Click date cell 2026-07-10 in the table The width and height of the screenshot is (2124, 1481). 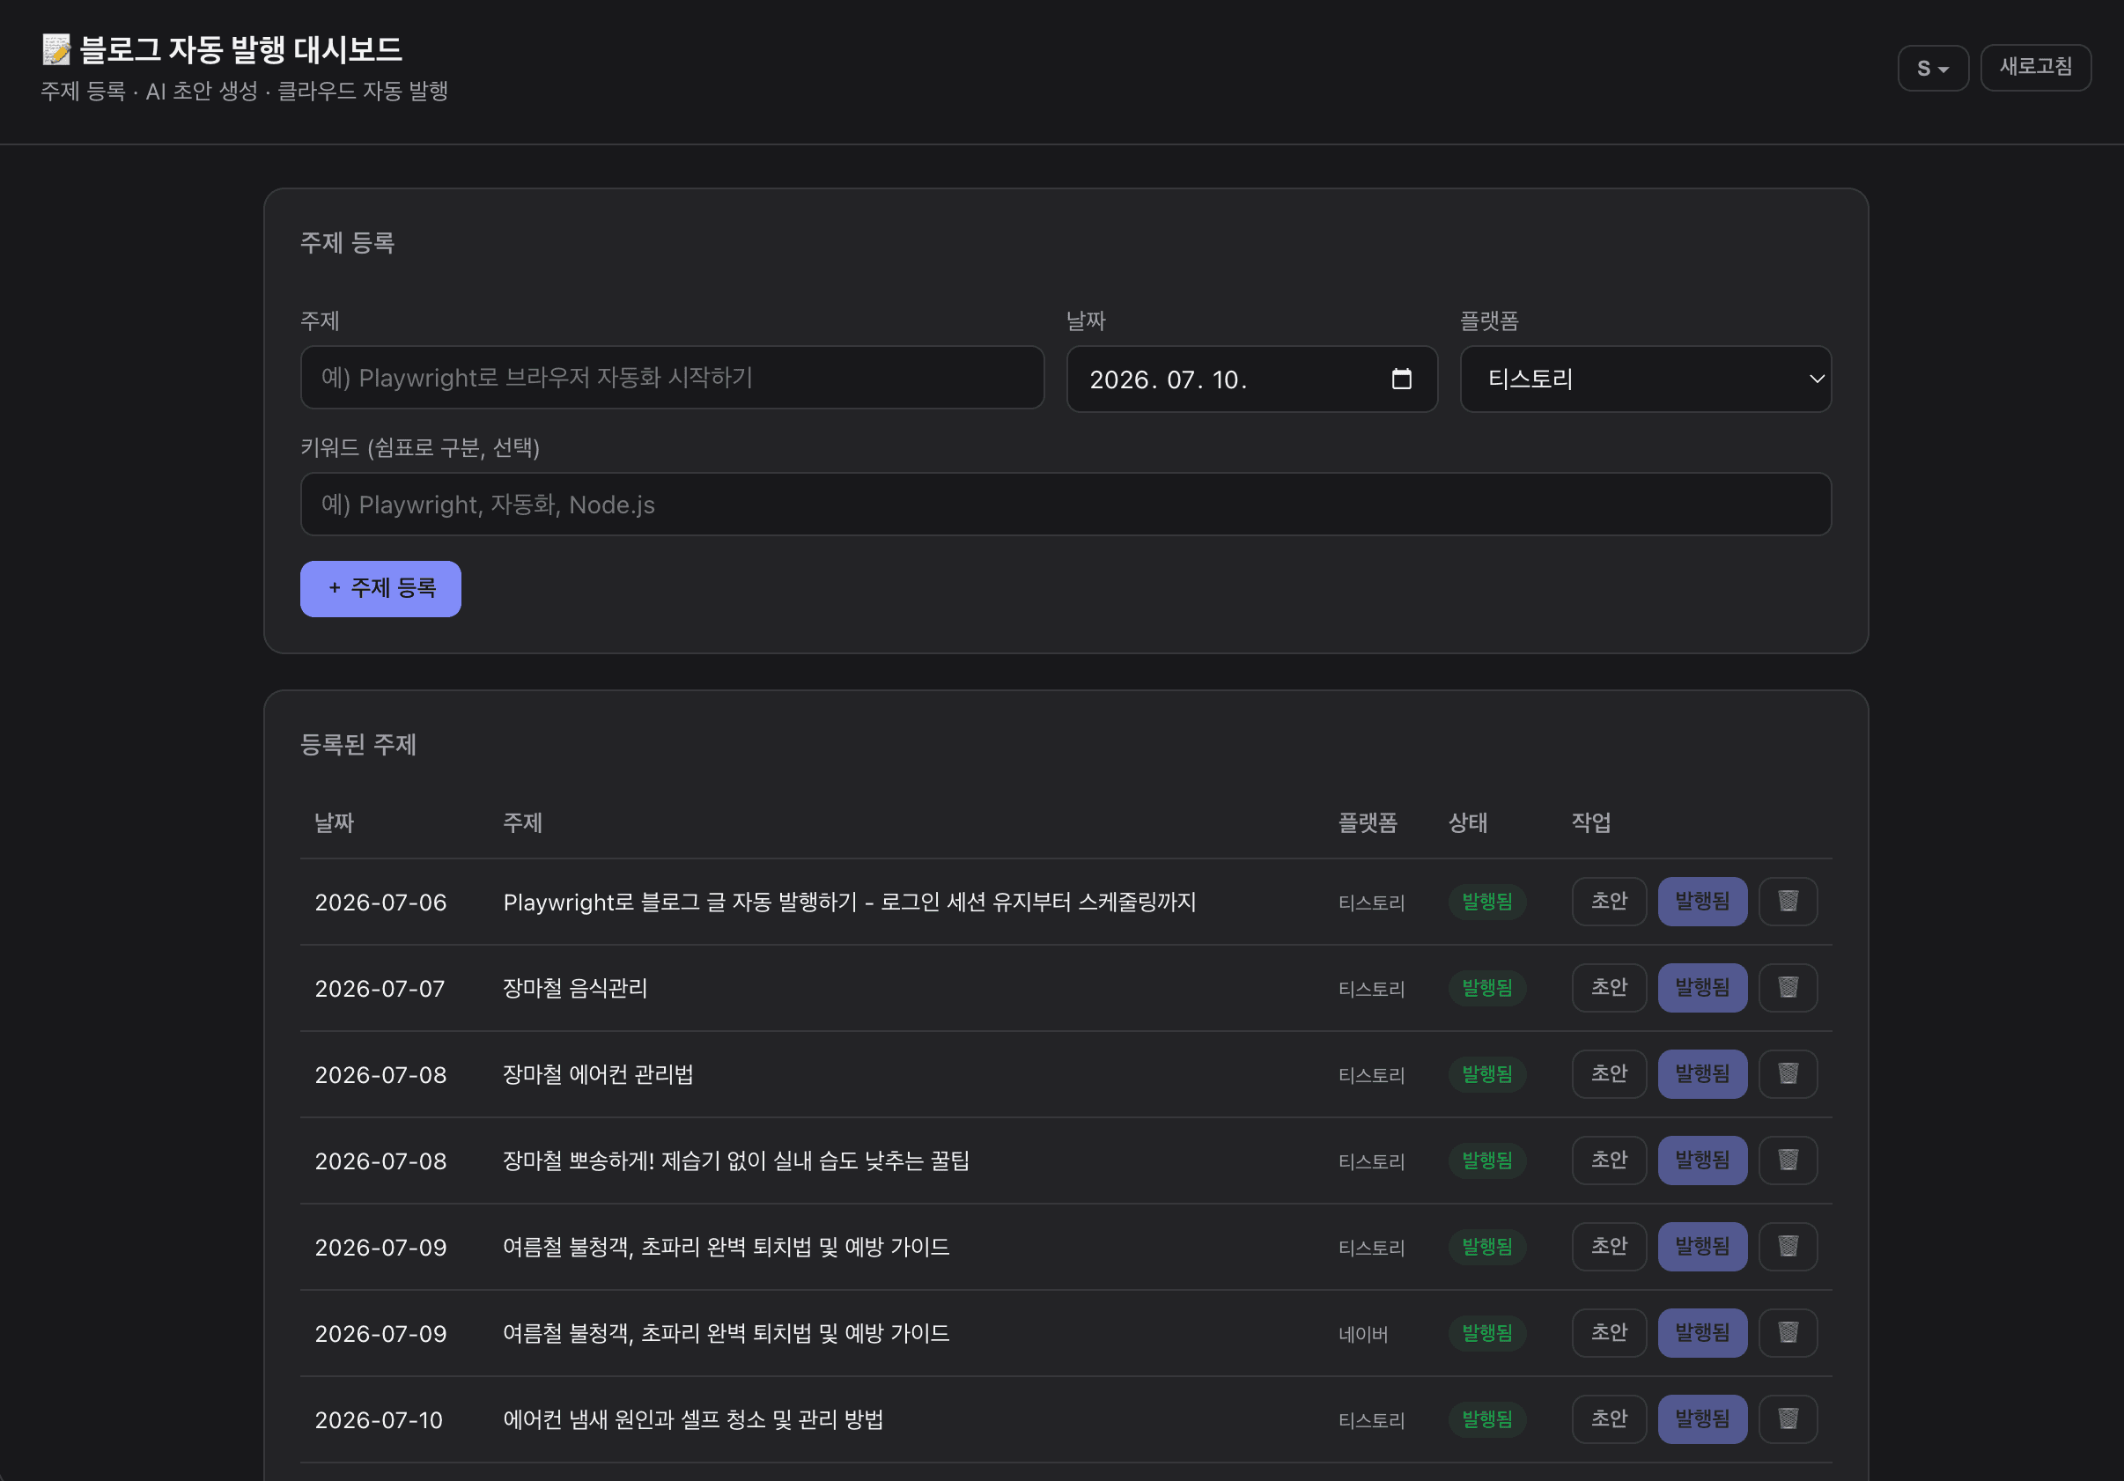[379, 1420]
